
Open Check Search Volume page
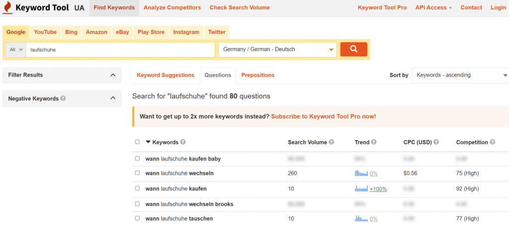click(x=240, y=7)
